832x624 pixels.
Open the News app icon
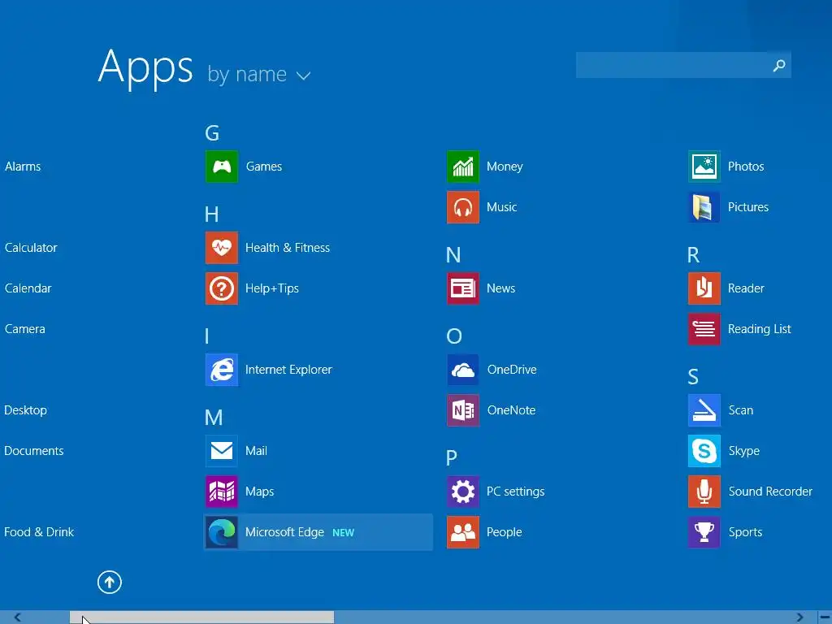(x=462, y=288)
